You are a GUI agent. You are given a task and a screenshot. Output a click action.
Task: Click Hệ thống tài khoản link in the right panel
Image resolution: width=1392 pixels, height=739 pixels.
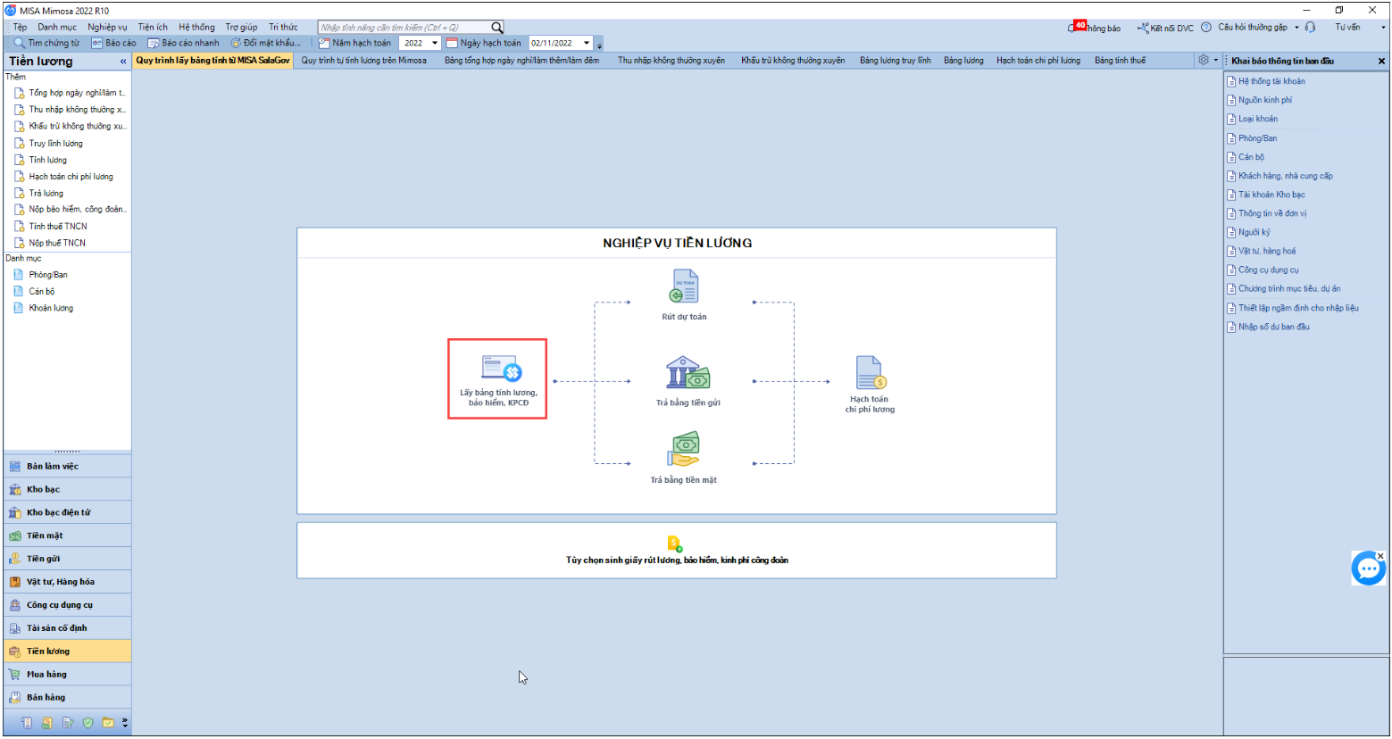click(x=1271, y=81)
